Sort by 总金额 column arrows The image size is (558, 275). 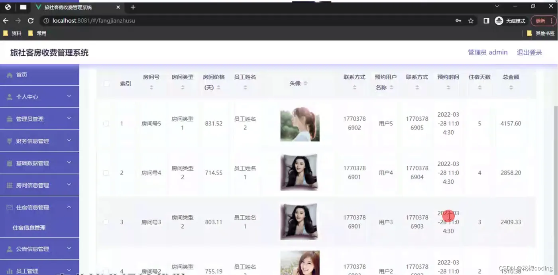[x=511, y=87]
